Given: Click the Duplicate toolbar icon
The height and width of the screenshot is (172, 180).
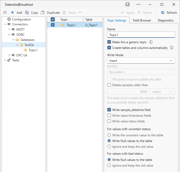Looking at the screenshot, I should tap(43, 12).
